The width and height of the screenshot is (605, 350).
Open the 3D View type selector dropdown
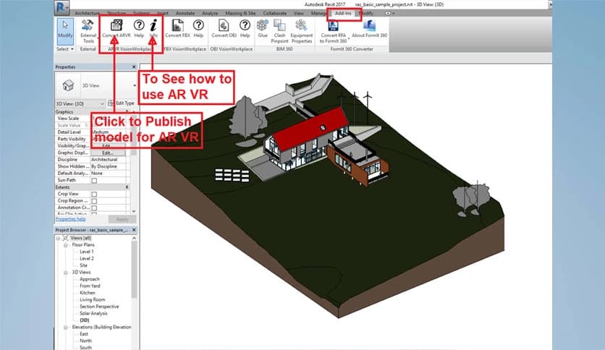coord(135,85)
